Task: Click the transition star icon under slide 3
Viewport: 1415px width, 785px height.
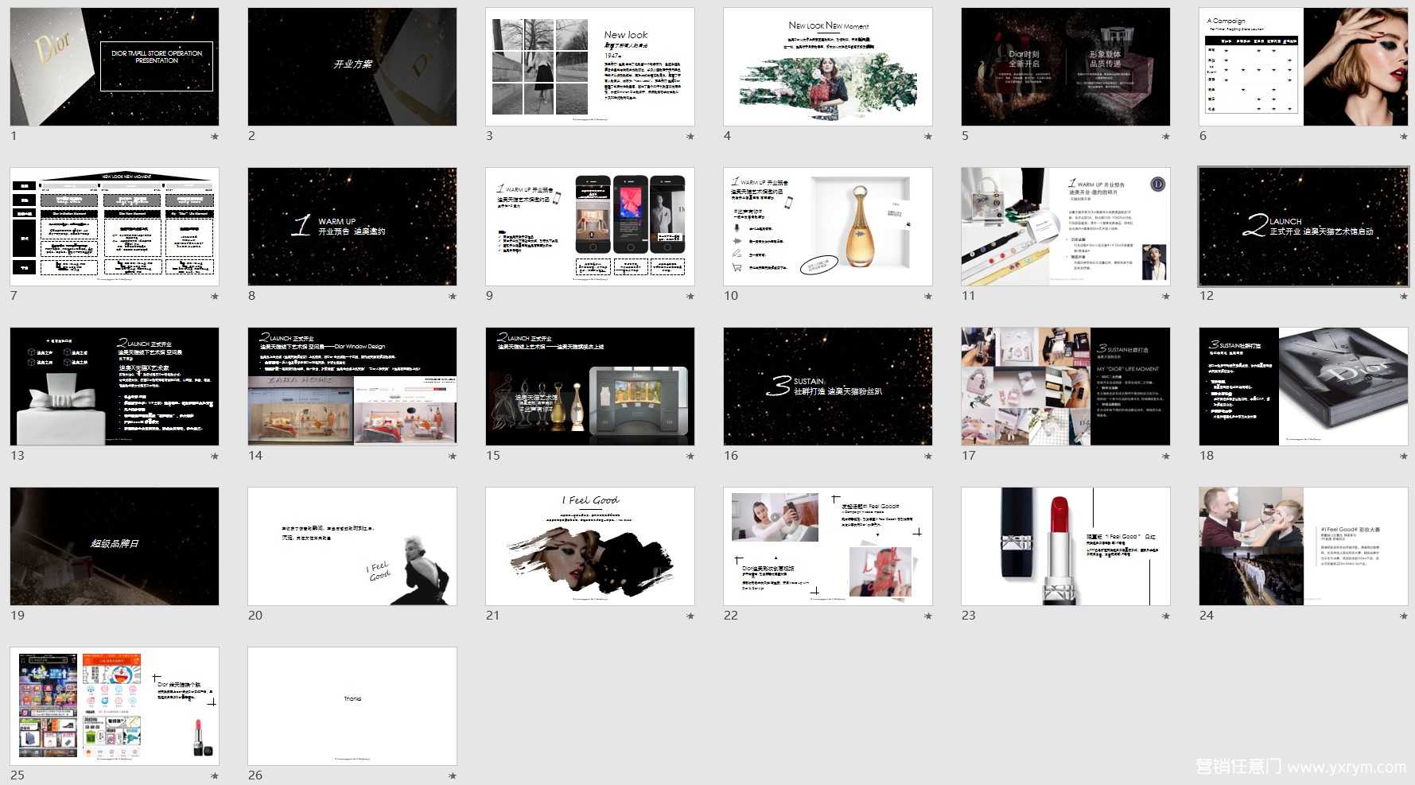Action: click(x=690, y=137)
